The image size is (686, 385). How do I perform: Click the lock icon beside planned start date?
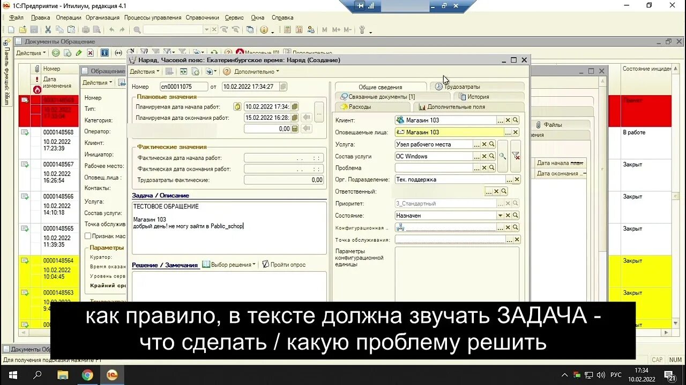coord(237,106)
